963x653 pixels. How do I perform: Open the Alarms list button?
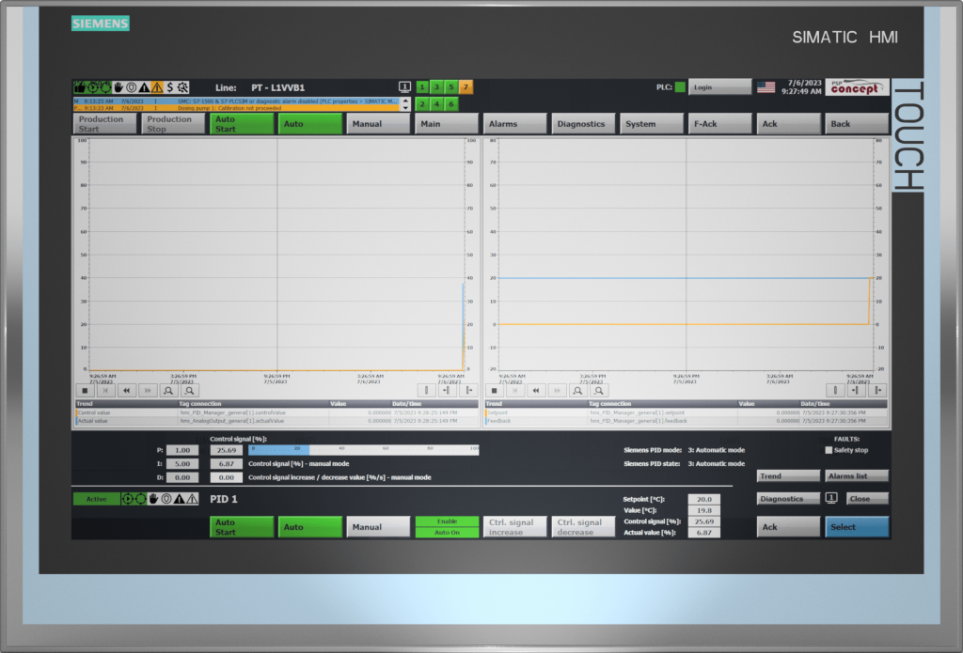click(856, 475)
